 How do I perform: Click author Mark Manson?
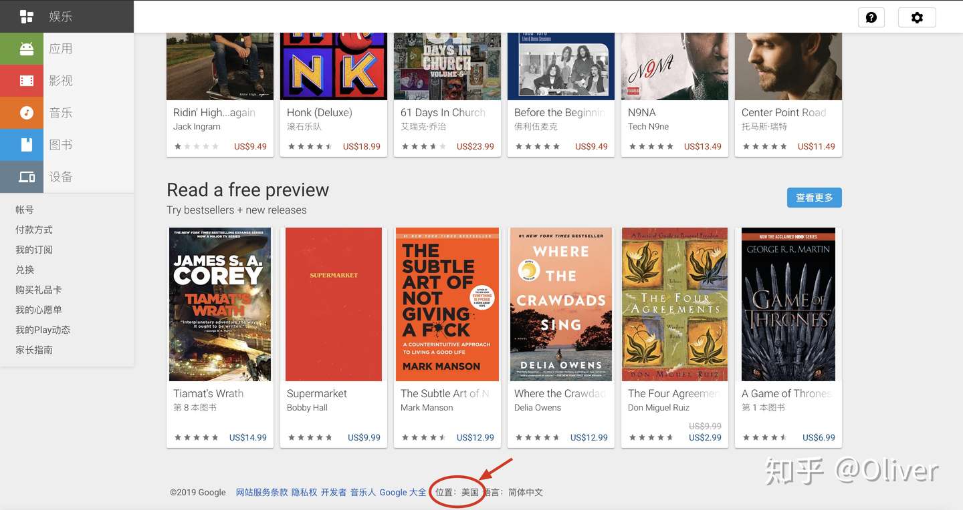pos(427,408)
